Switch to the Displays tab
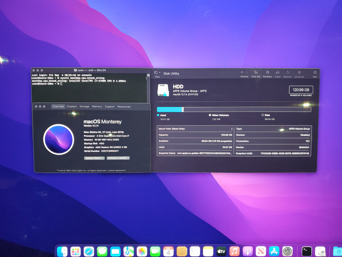This screenshot has width=342, height=257. click(71, 106)
